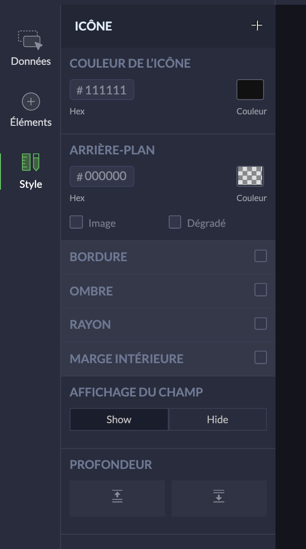Enable the Marge intérieure checkbox

(260, 357)
